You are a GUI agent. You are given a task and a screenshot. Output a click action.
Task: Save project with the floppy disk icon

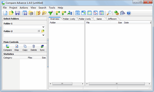click(x=17, y=13)
